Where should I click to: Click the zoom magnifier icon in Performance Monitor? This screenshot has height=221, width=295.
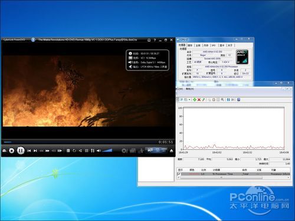click(222, 100)
